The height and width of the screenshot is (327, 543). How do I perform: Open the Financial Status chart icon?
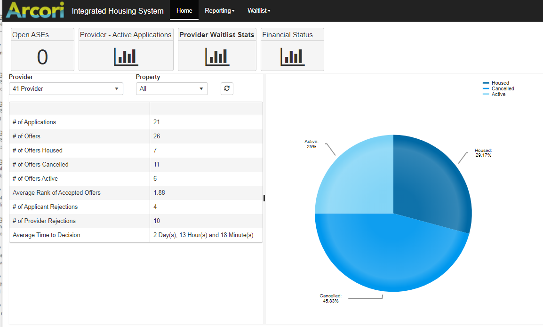click(x=293, y=57)
